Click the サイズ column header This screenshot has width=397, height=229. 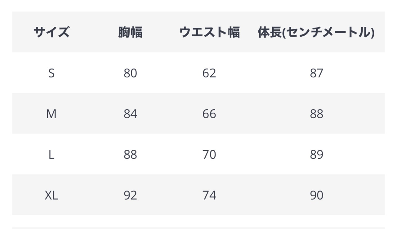(51, 32)
